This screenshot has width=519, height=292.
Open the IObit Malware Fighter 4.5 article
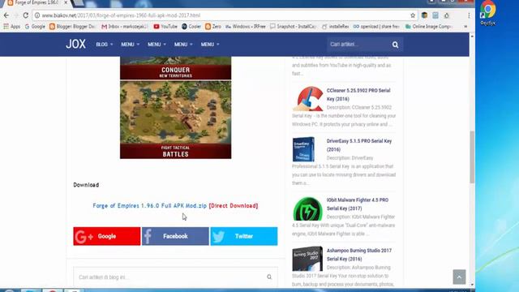coord(358,204)
